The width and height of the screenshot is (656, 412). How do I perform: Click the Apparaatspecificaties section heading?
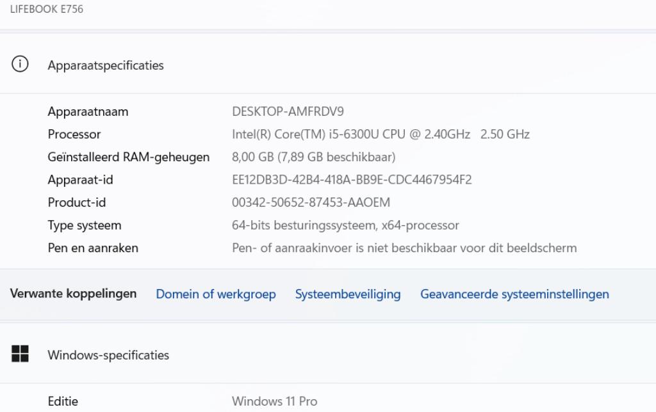tap(104, 65)
